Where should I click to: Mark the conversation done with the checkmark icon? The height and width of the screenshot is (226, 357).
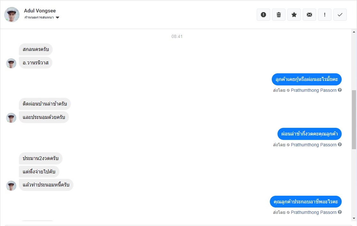[340, 15]
